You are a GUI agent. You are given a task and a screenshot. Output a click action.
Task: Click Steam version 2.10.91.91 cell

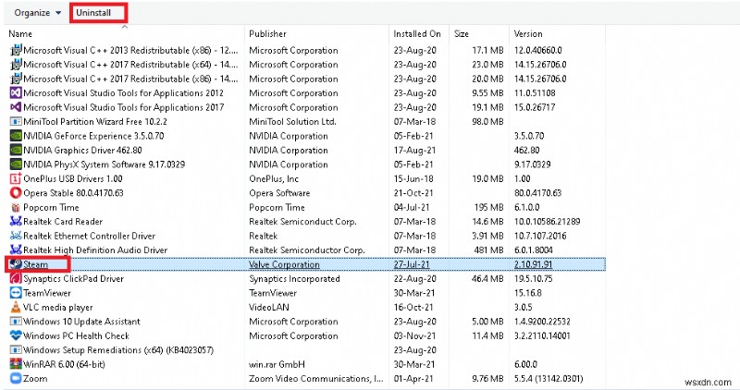click(x=533, y=264)
